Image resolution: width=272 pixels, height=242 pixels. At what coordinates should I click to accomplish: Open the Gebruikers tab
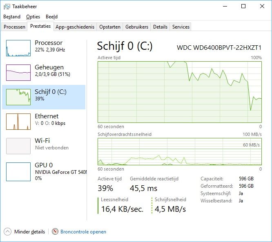[137, 27]
